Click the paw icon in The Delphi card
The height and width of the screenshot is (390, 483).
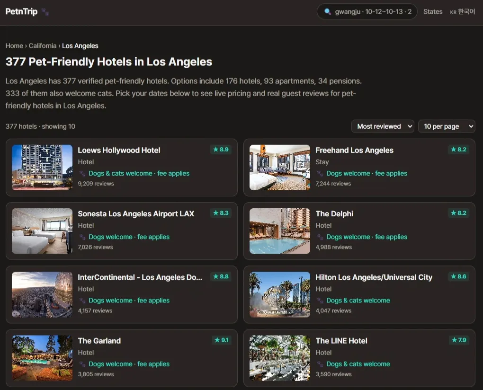tap(320, 237)
